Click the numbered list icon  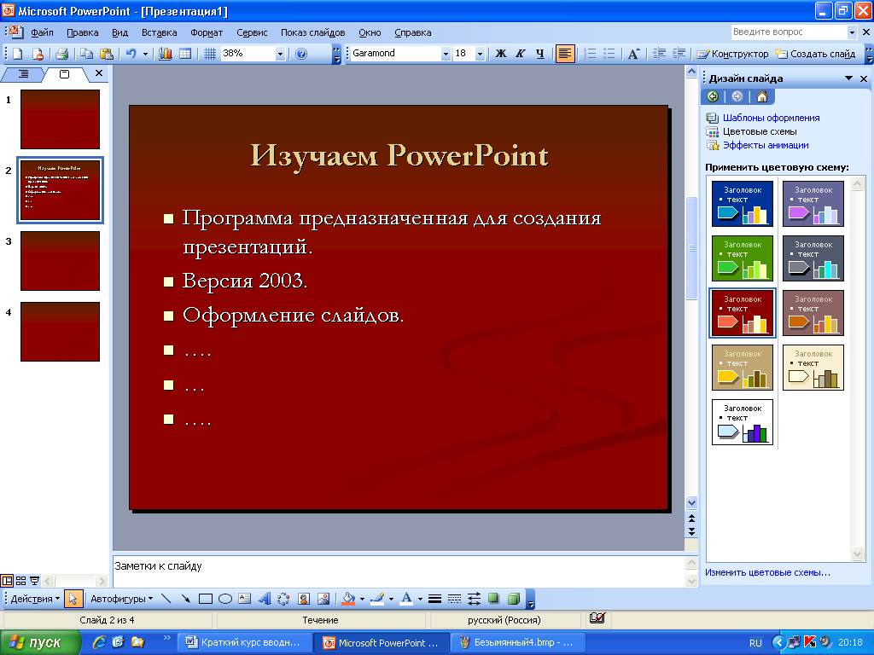tap(590, 54)
